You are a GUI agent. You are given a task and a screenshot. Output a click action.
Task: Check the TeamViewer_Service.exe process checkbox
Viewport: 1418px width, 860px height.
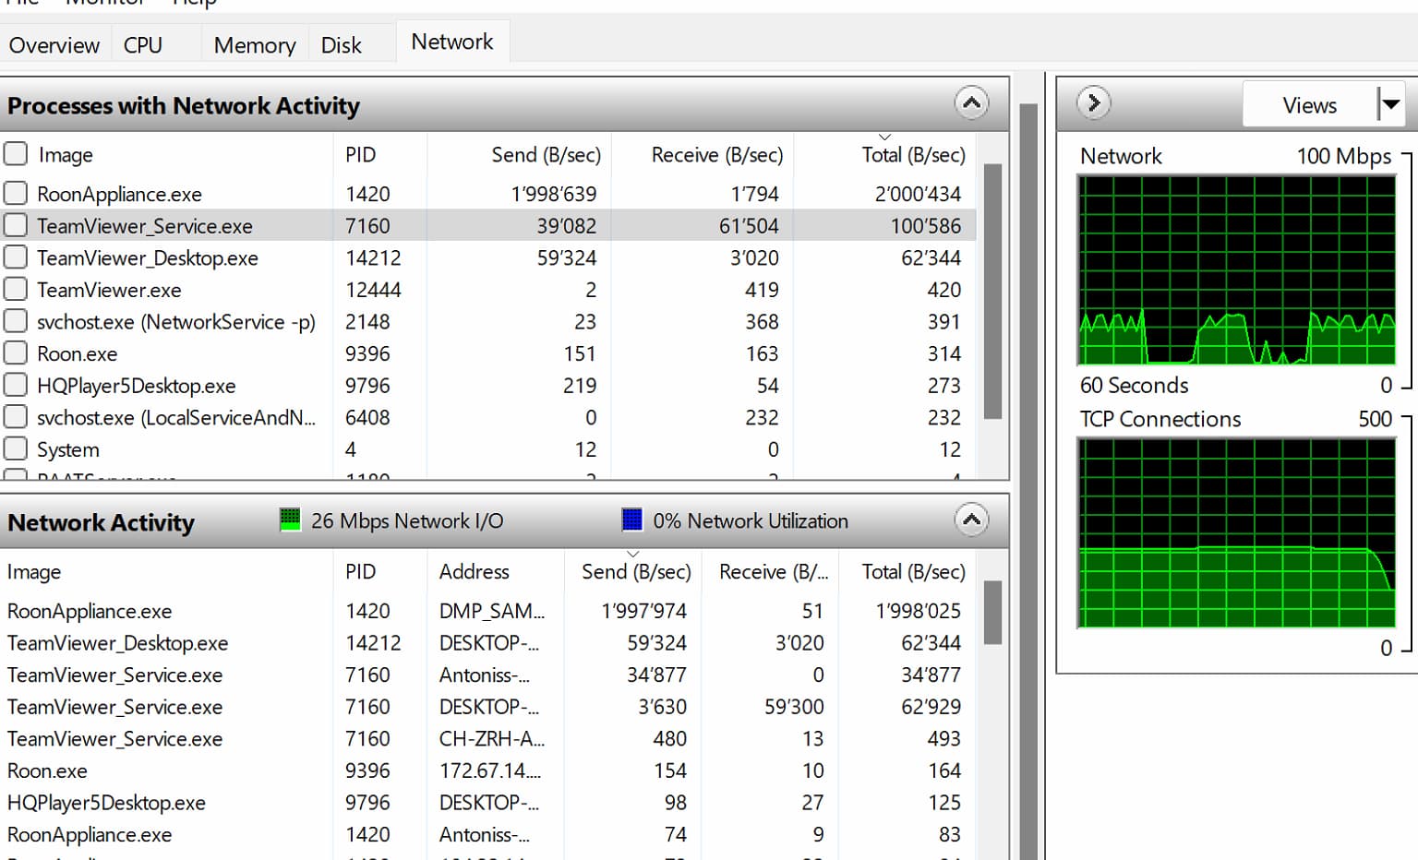(16, 225)
